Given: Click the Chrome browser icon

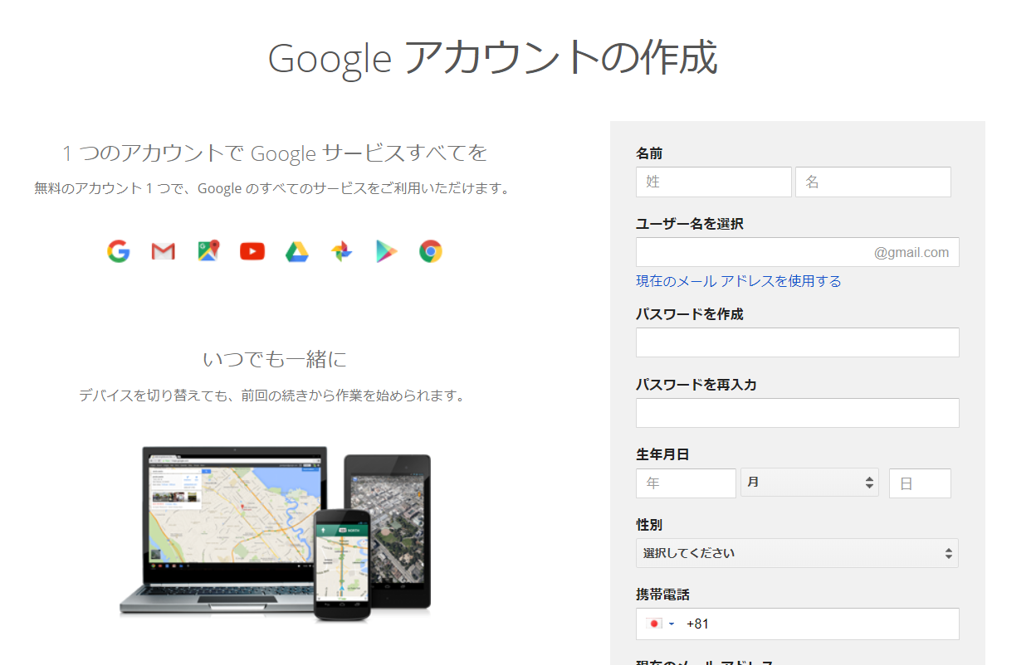Looking at the screenshot, I should pos(429,251).
